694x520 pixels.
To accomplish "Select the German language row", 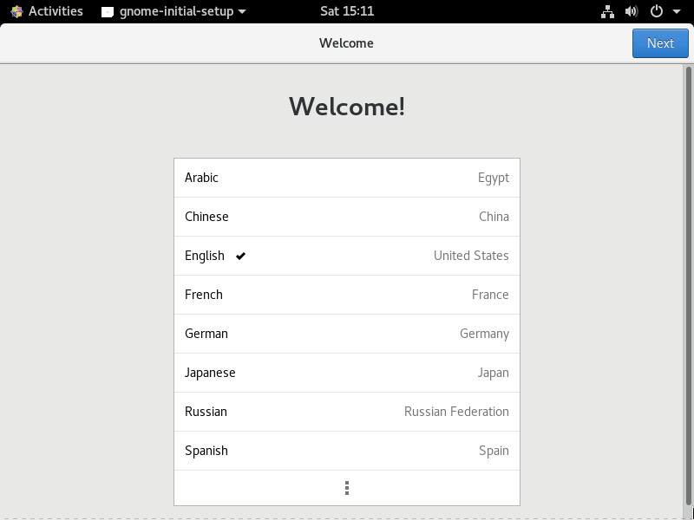I will (347, 334).
